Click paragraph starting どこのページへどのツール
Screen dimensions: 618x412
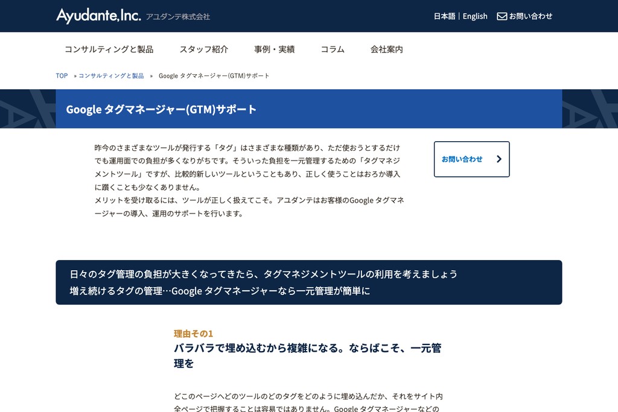[x=308, y=402]
